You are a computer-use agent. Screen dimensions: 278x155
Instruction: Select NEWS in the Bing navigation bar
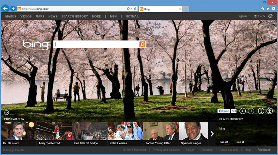53,16
